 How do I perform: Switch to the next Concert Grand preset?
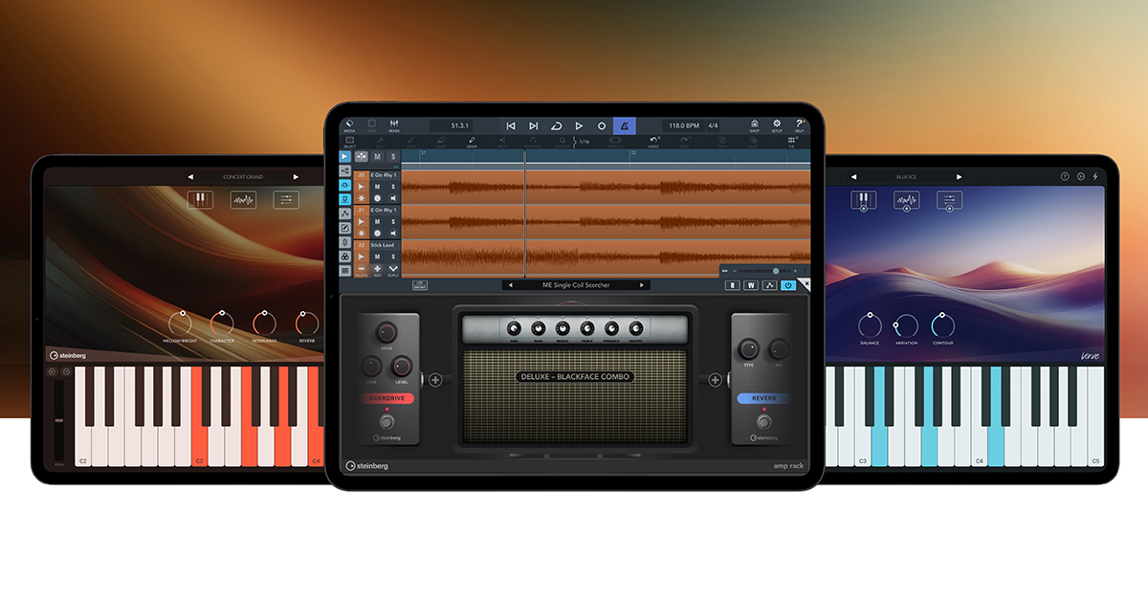(295, 176)
